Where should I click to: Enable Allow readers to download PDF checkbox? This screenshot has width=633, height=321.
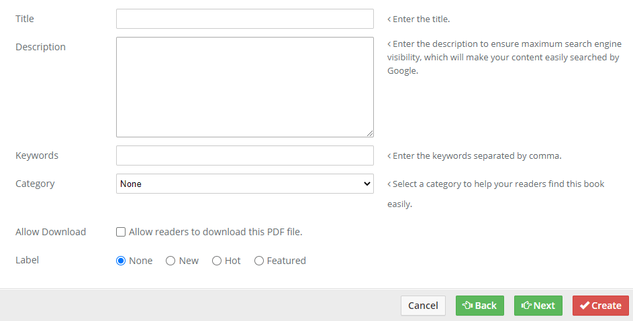(x=121, y=232)
